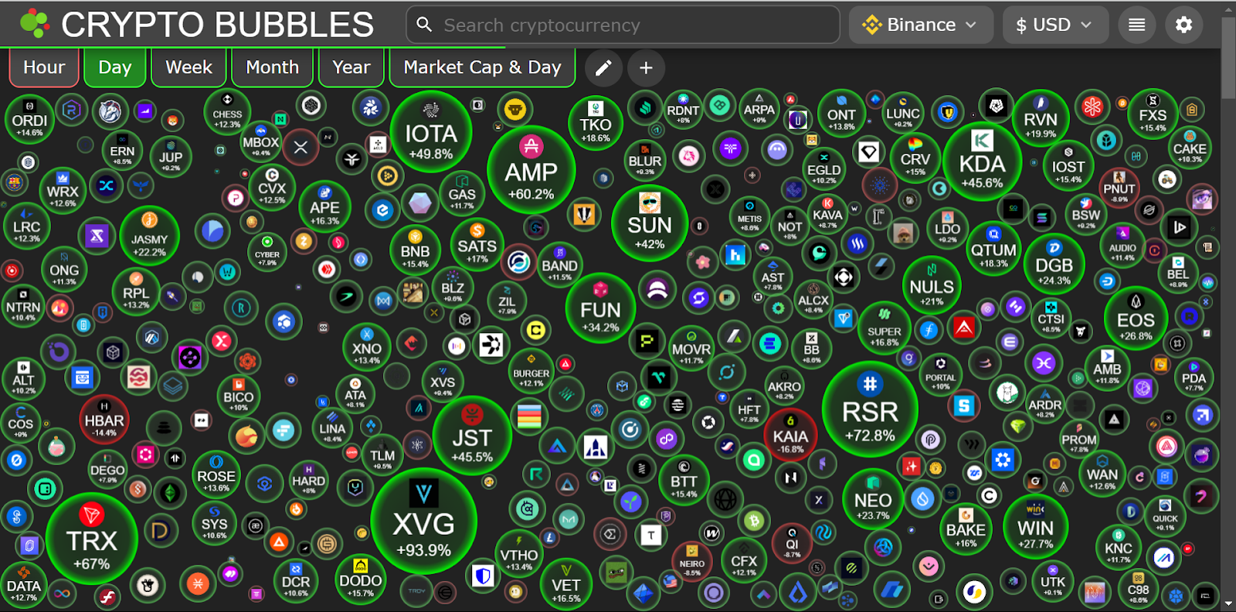Image resolution: width=1236 pixels, height=612 pixels.
Task: Switch to the Hour tab
Action: (x=44, y=68)
